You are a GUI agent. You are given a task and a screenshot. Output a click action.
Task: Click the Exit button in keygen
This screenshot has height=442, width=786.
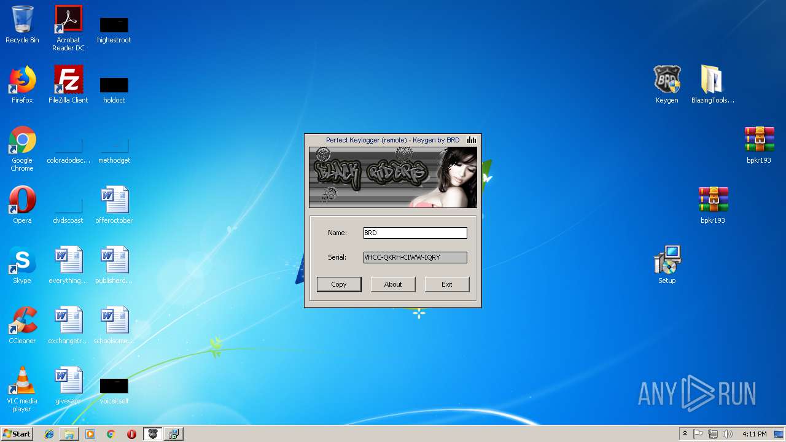(447, 284)
